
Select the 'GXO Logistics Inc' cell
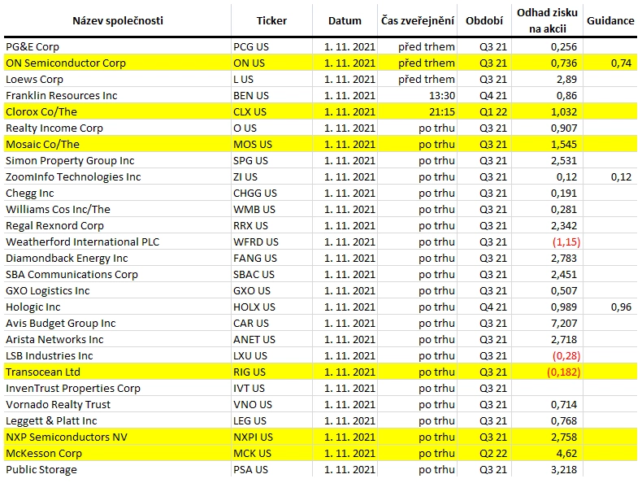pos(118,290)
